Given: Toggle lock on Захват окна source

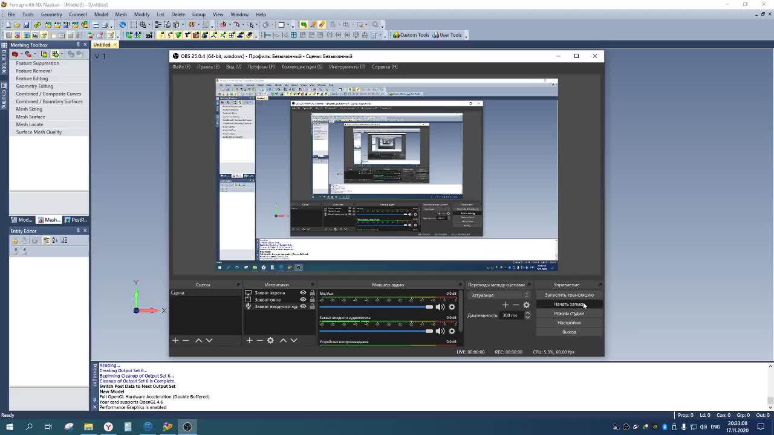Looking at the screenshot, I should point(312,299).
